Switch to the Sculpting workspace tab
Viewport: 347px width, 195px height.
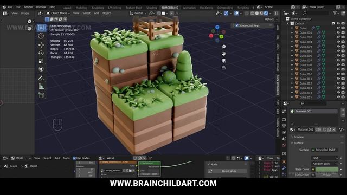pos(98,8)
